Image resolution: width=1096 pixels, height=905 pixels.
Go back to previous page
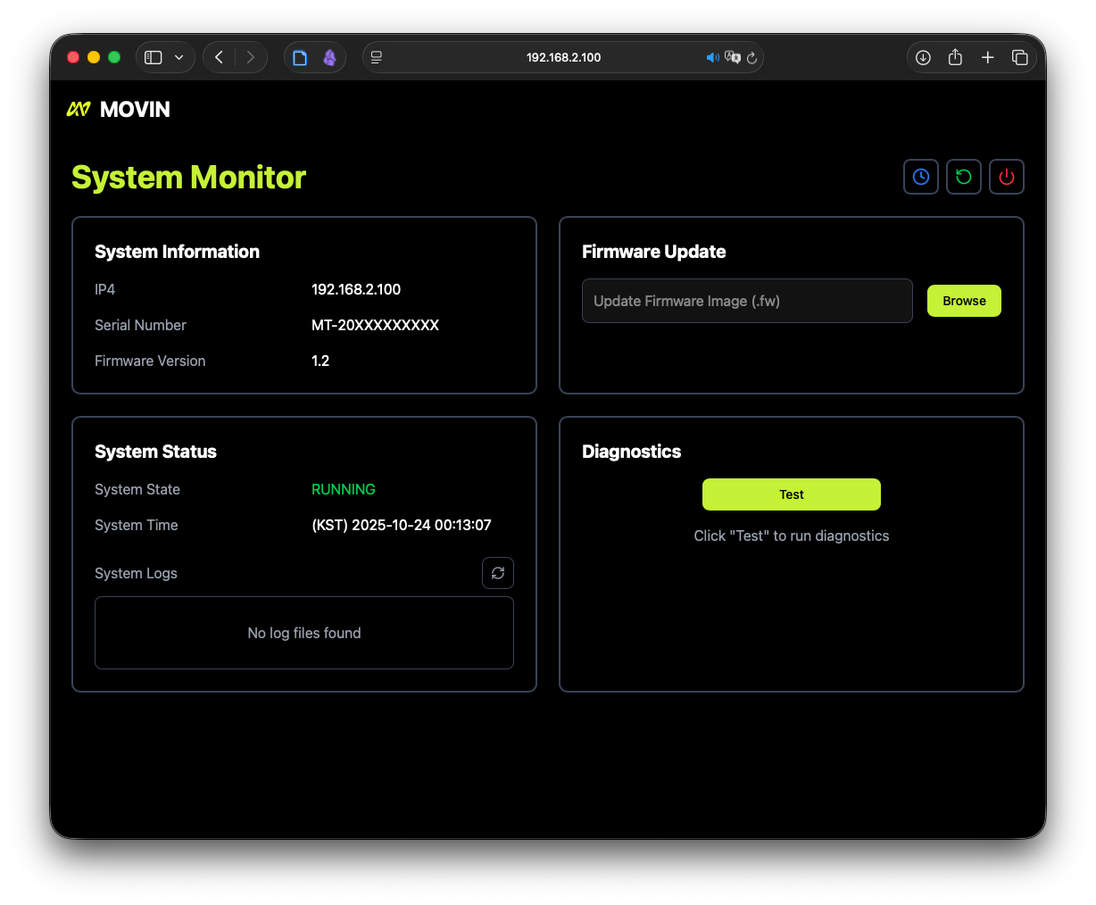pos(219,57)
